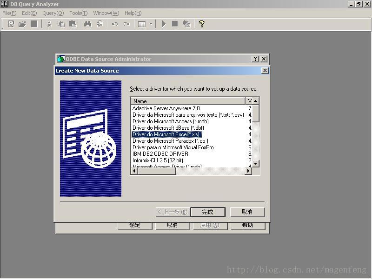
Task: Click 帮助 in ODBC Data Source Administrator
Action: pos(248,226)
